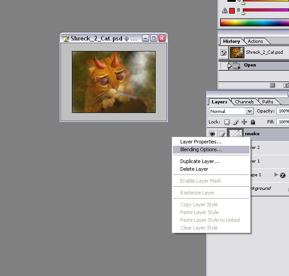Hide the smoke layer using eye icon

213,134
